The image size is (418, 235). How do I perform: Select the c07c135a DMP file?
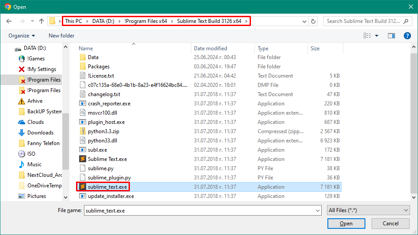coord(137,85)
